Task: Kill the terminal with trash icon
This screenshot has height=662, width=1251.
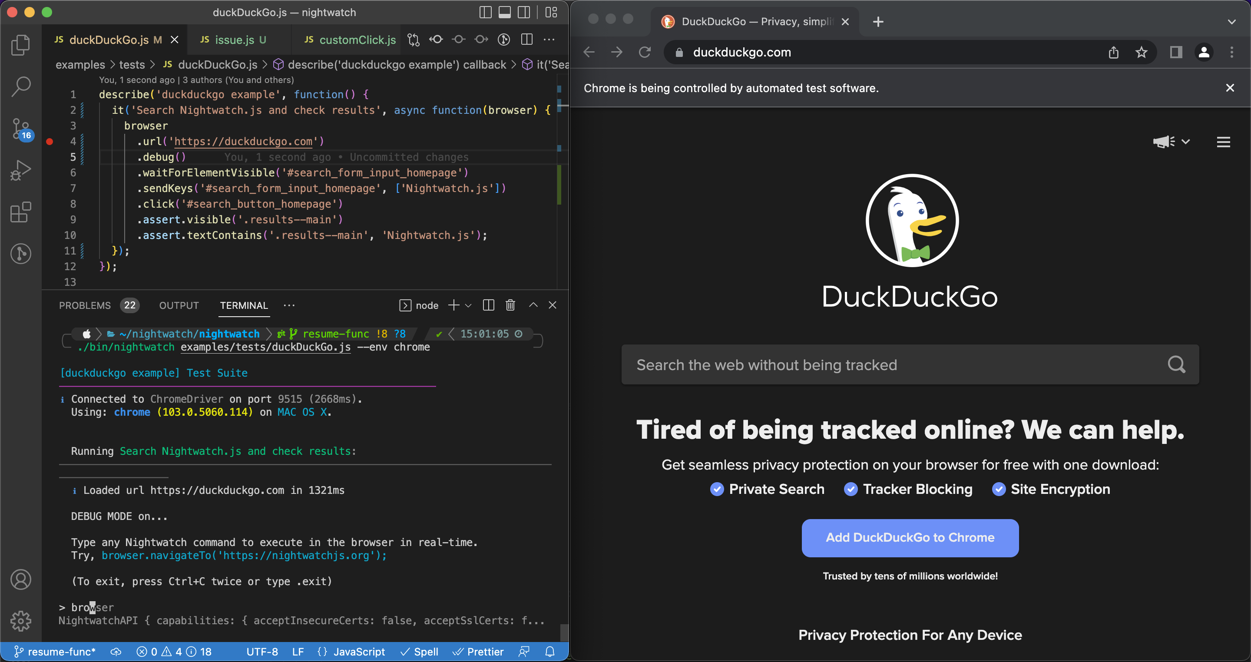Action: point(510,305)
